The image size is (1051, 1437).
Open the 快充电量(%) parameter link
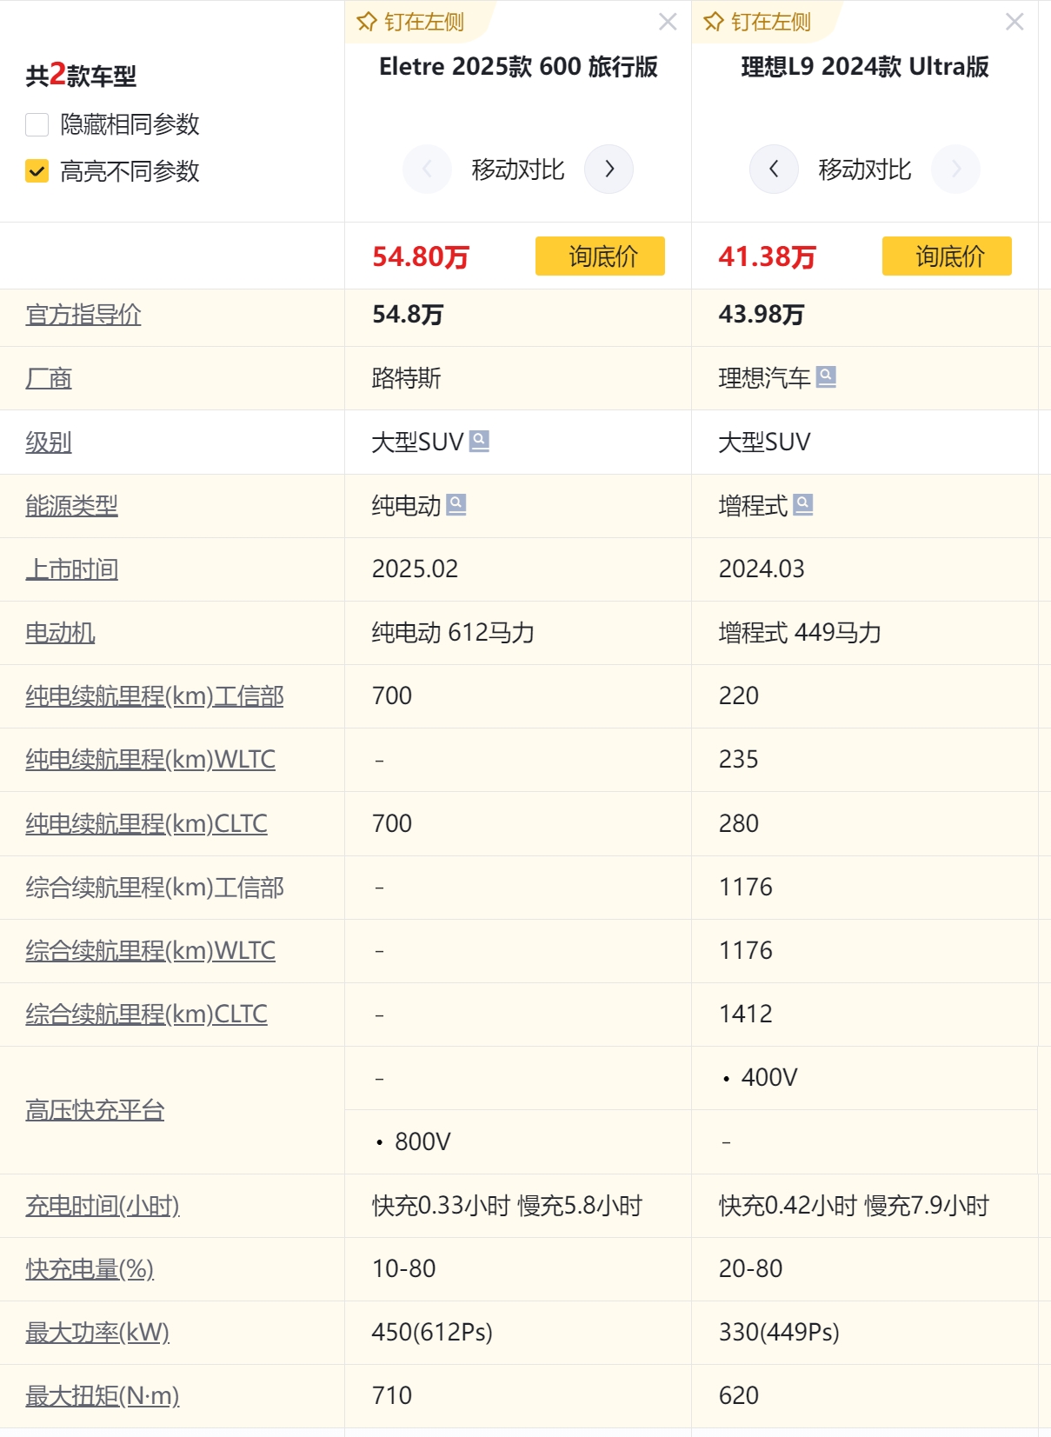click(x=90, y=1268)
